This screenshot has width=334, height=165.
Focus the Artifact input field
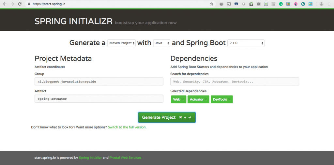point(99,99)
